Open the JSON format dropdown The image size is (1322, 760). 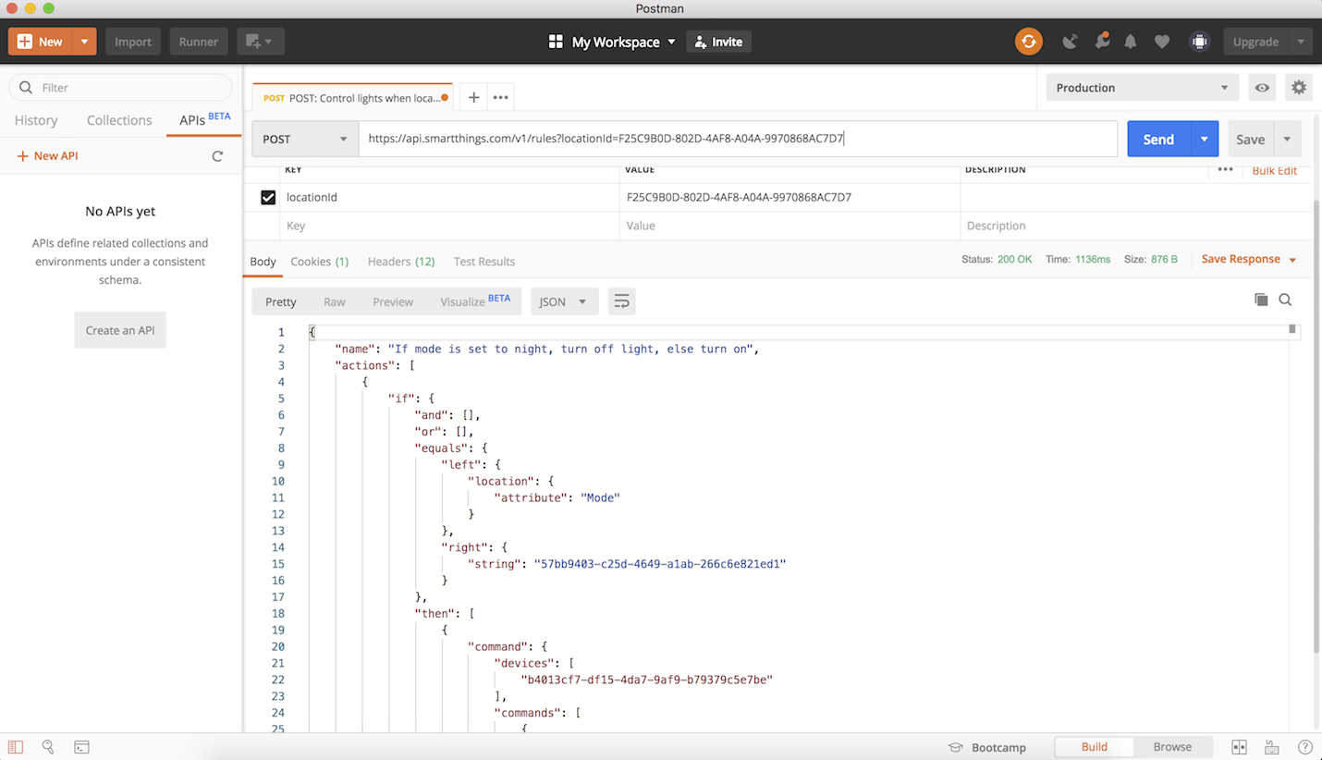click(564, 301)
